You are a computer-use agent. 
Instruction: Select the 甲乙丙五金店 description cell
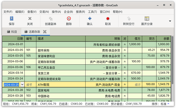tap(61, 67)
